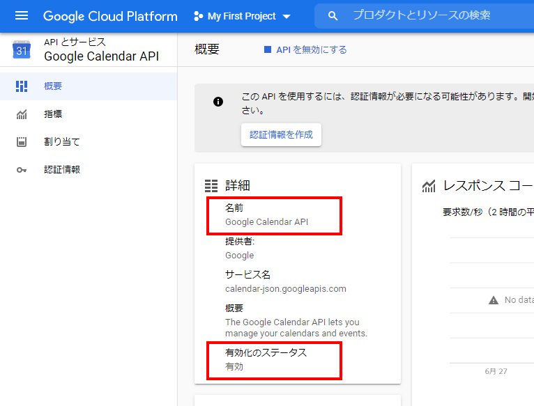Click the Google Cloud Platform title link
Viewport: 534px width, 406px height.
[x=110, y=16]
